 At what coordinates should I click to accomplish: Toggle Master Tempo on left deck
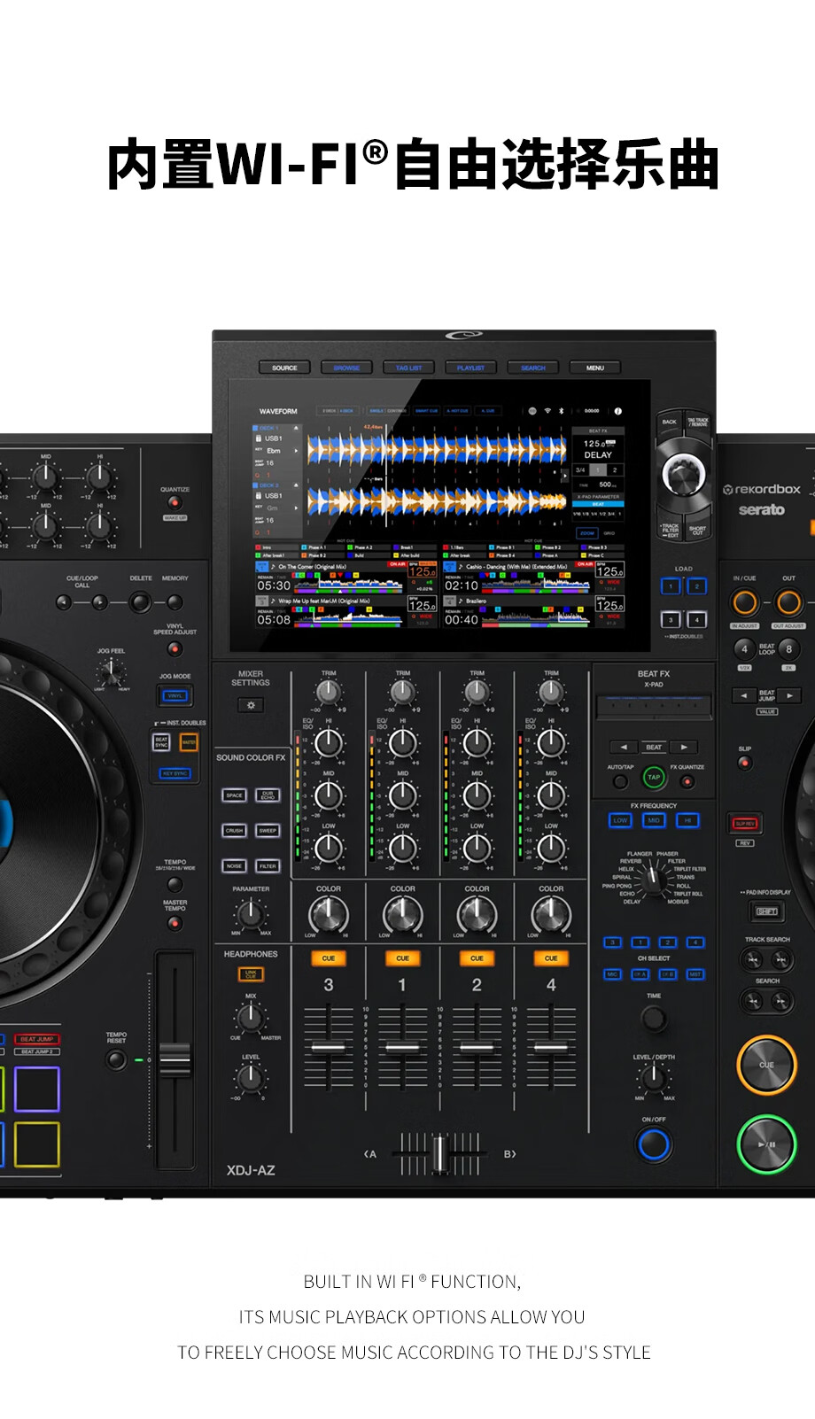pyautogui.click(x=175, y=923)
